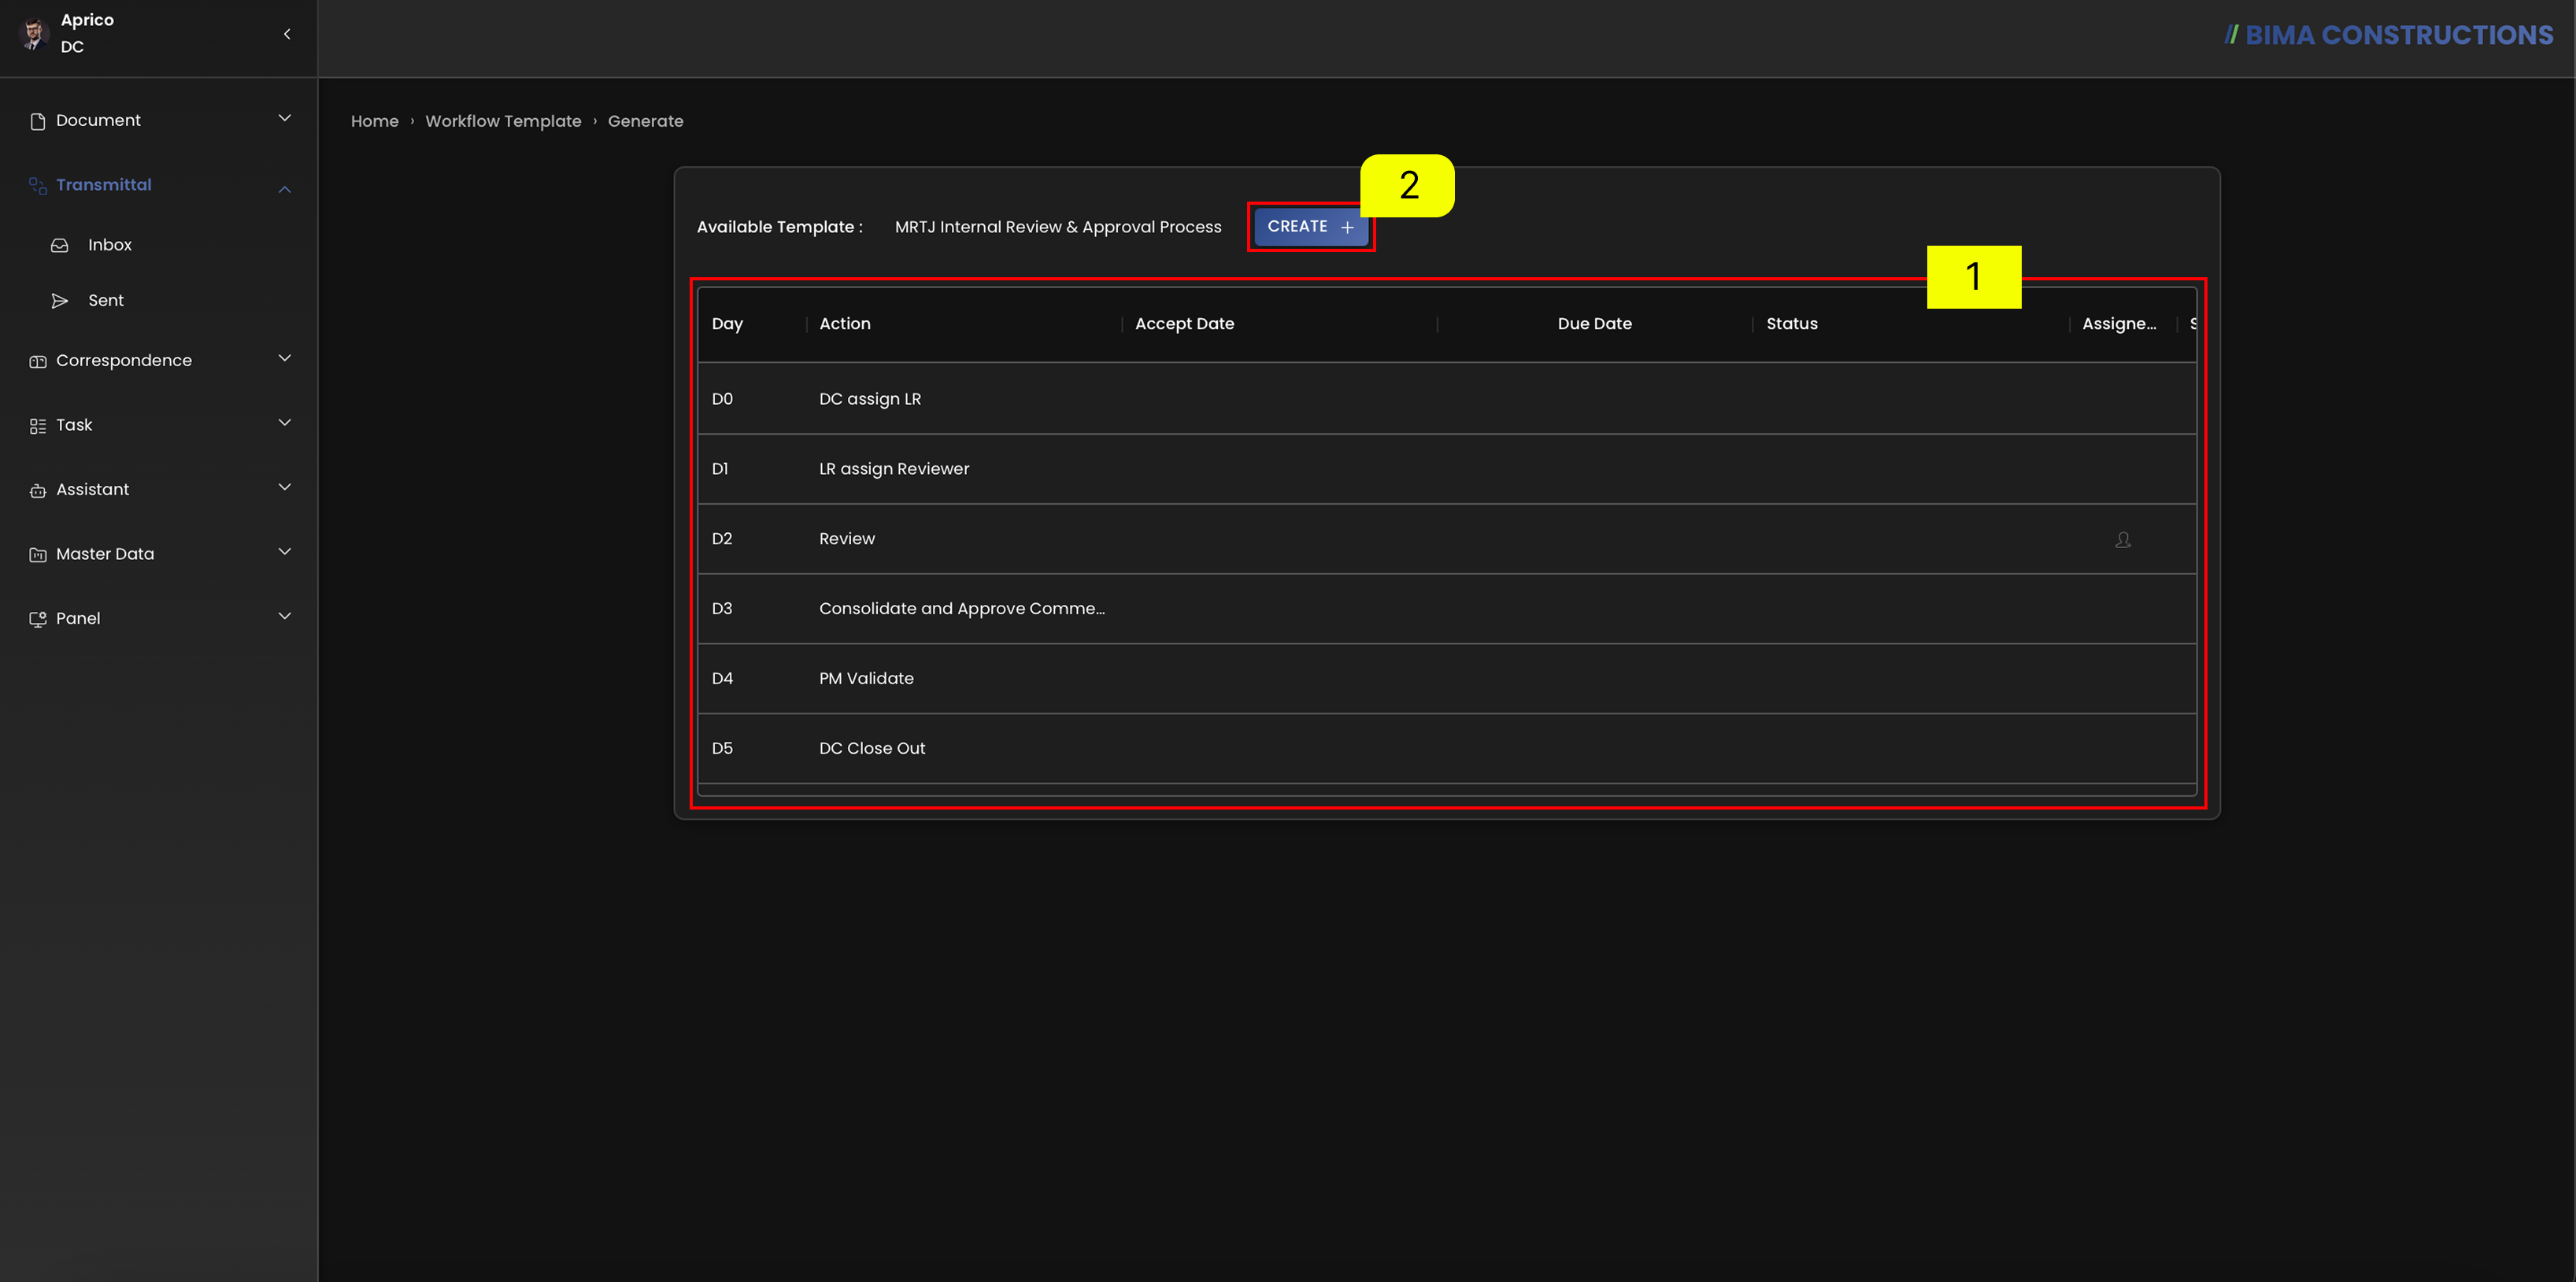This screenshot has height=1282, width=2576.
Task: Click the Document file icon in sidebar
Action: 38,121
